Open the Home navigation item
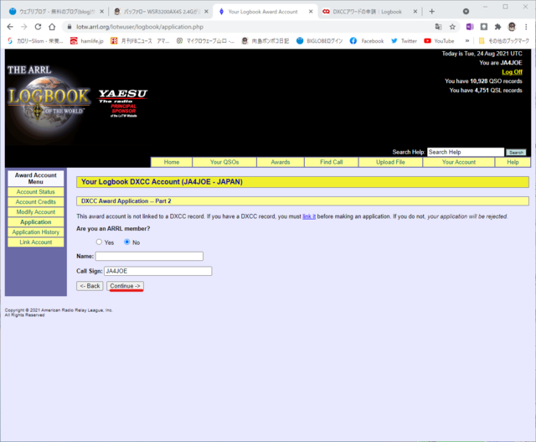The width and height of the screenshot is (536, 442). [x=172, y=162]
